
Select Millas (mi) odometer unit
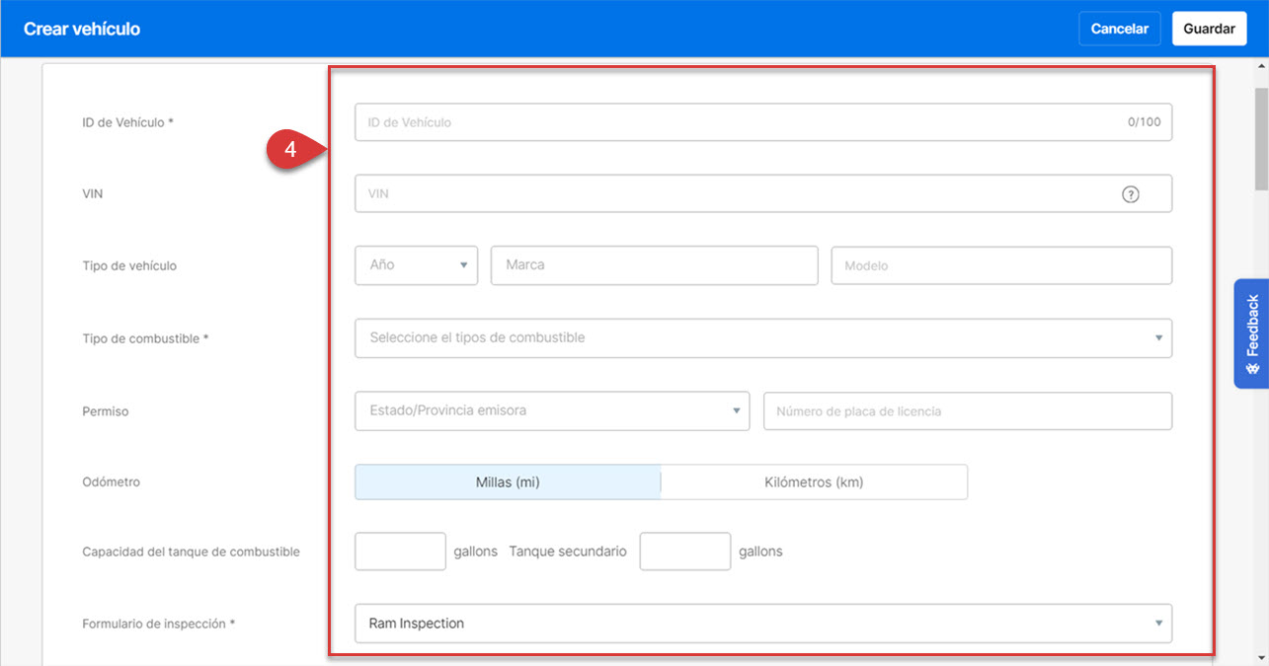508,482
